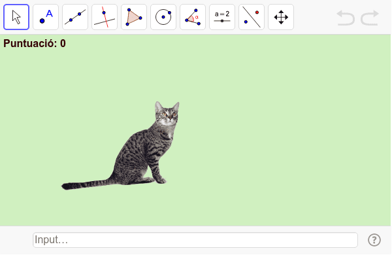Select the Move arrow tool
The image size is (392, 255).
point(16,17)
